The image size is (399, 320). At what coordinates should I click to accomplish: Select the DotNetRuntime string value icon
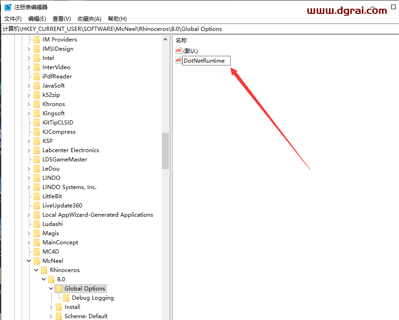tap(179, 60)
